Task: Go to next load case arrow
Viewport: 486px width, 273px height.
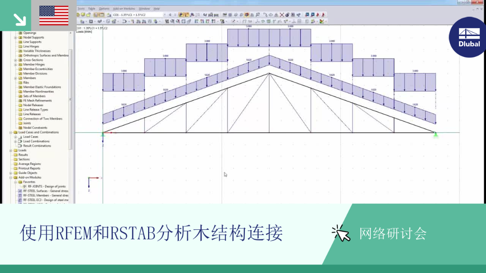Action: tap(175, 15)
